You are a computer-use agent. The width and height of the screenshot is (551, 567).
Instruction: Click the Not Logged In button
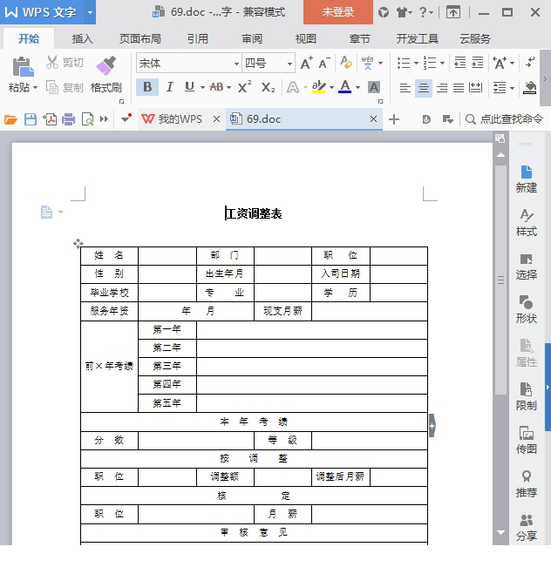point(338,12)
